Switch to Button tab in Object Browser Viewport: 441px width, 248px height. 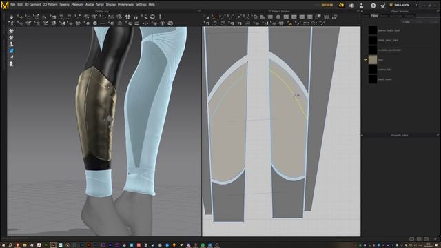tap(384, 16)
